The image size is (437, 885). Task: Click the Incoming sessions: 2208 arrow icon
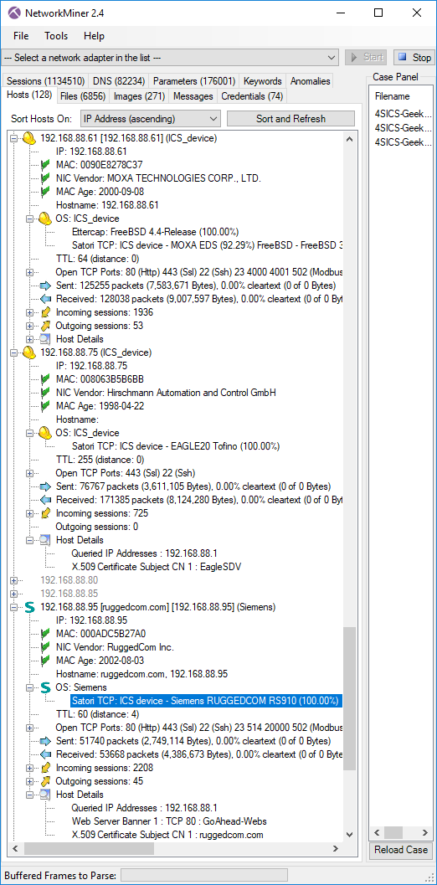point(46,768)
